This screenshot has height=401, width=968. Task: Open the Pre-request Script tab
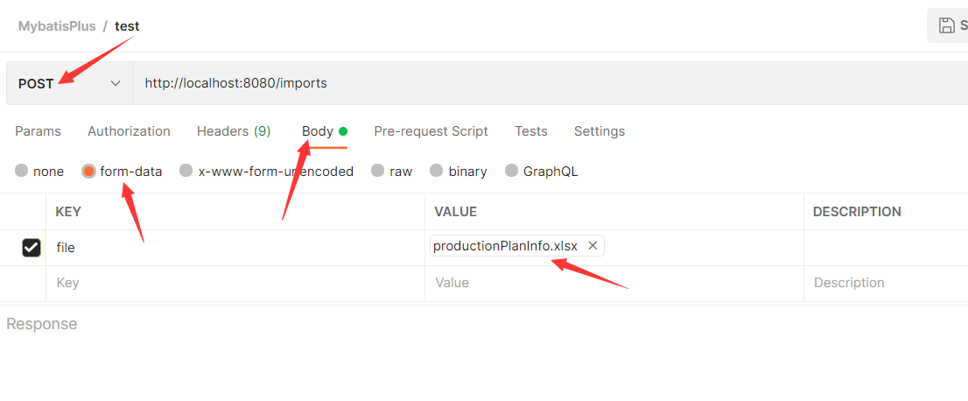pos(431,131)
